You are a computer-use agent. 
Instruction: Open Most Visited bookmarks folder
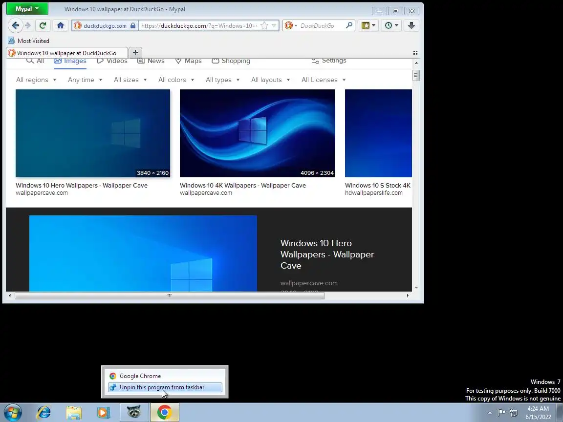click(x=29, y=41)
